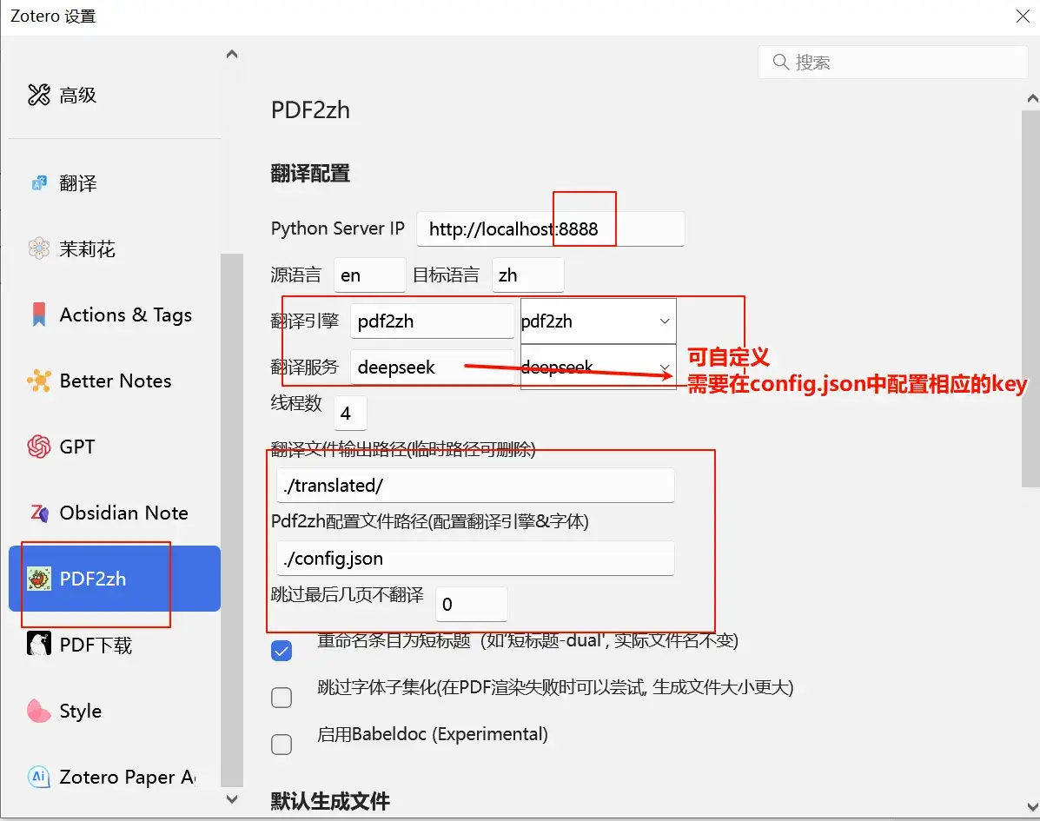Screen dimensions: 1040x821
Task: Select the 茉莉花 Jasminum flower icon
Action: click(x=39, y=249)
